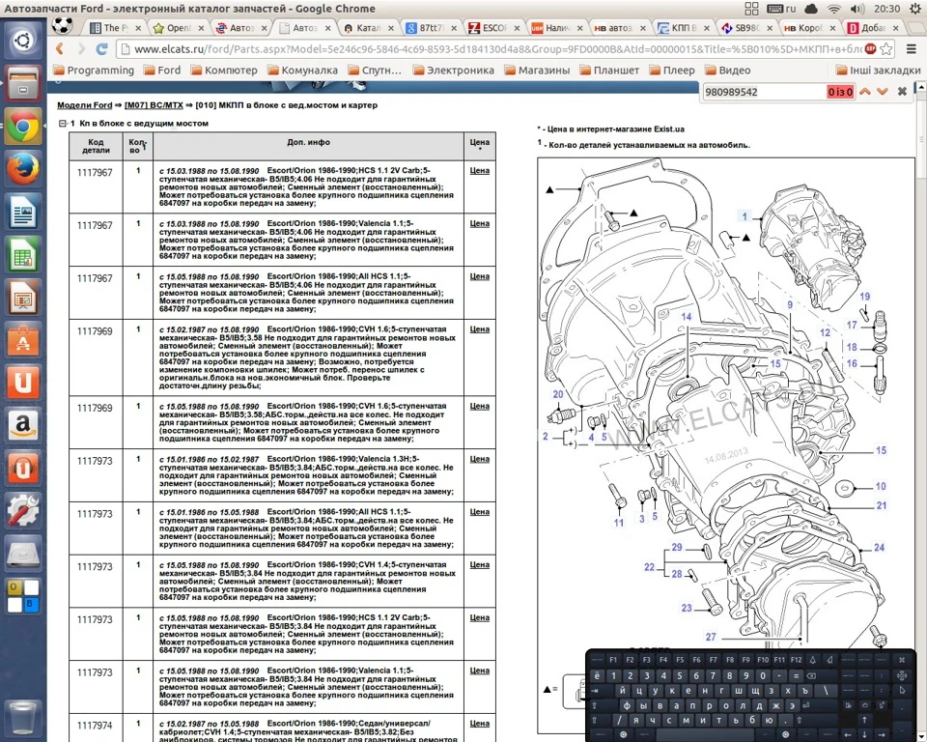Launch Firefox from the Ubuntu launcher
Image resolution: width=927 pixels, height=742 pixels.
pyautogui.click(x=23, y=169)
